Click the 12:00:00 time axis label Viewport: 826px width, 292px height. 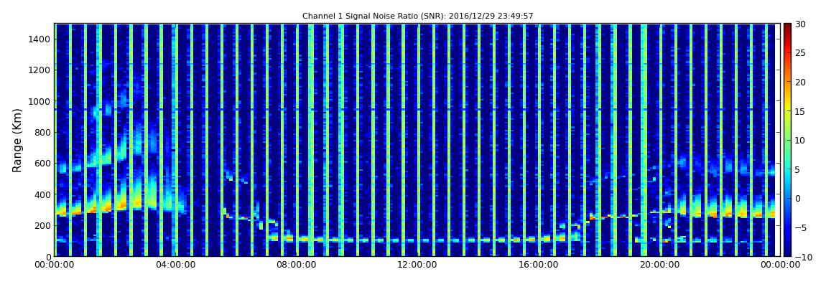[x=417, y=265]
